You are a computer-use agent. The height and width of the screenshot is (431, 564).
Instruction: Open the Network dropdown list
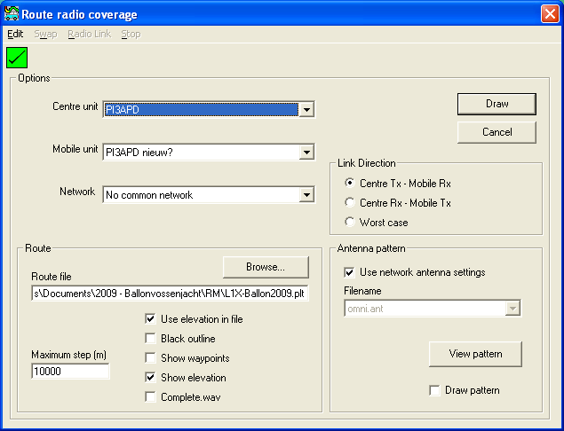pos(306,195)
